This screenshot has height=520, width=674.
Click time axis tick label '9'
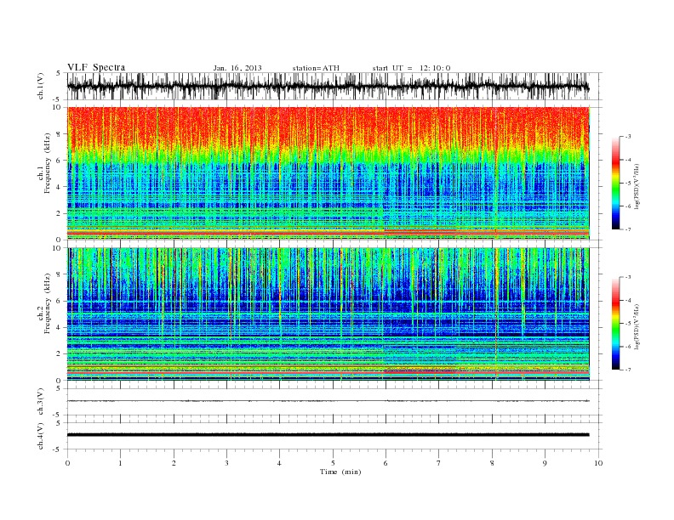point(545,463)
